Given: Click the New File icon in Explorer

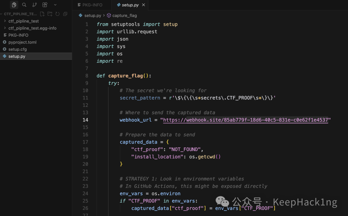Looking at the screenshot, I should 42,14.
